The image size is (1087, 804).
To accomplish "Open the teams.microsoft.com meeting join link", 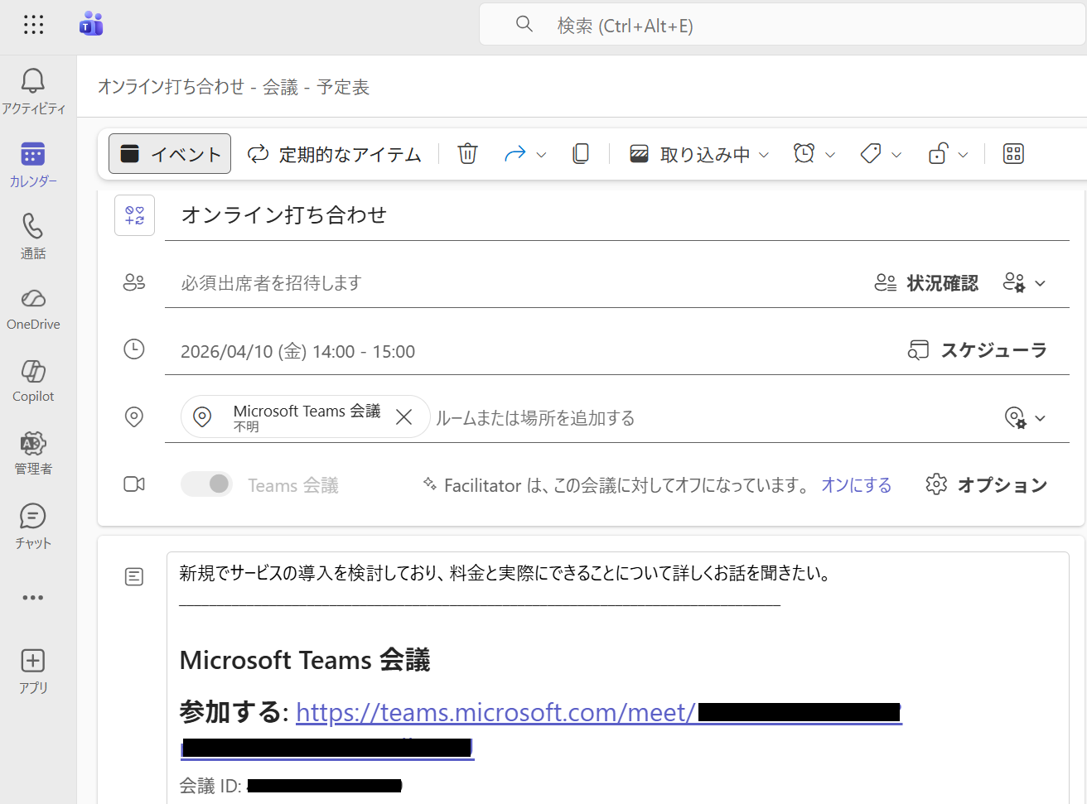I will pyautogui.click(x=495, y=712).
